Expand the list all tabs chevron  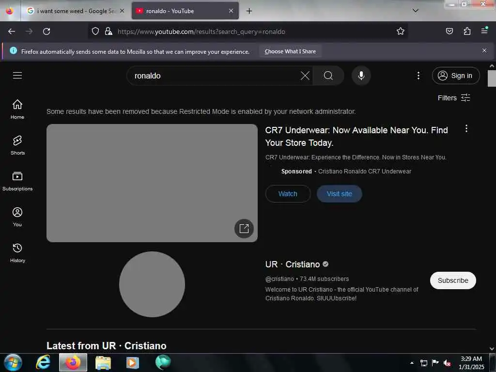click(415, 11)
